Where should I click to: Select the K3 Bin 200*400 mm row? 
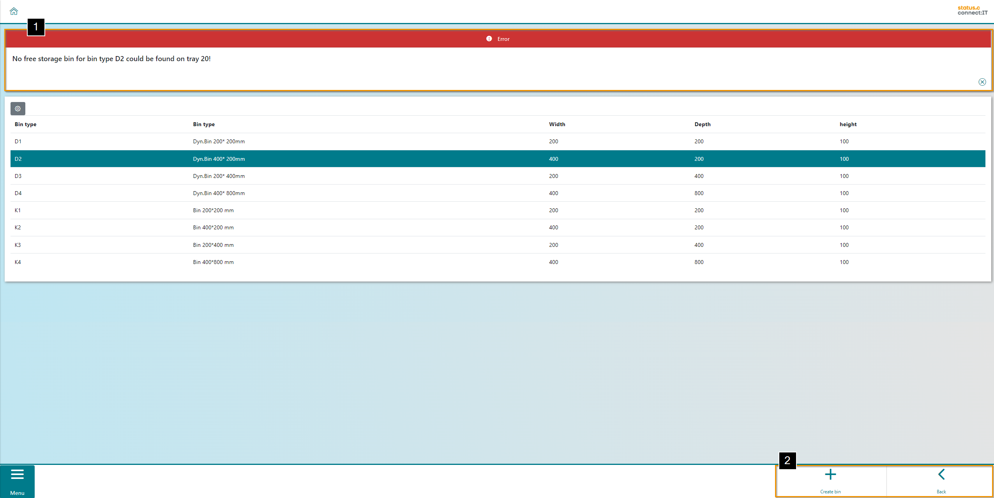click(x=213, y=245)
